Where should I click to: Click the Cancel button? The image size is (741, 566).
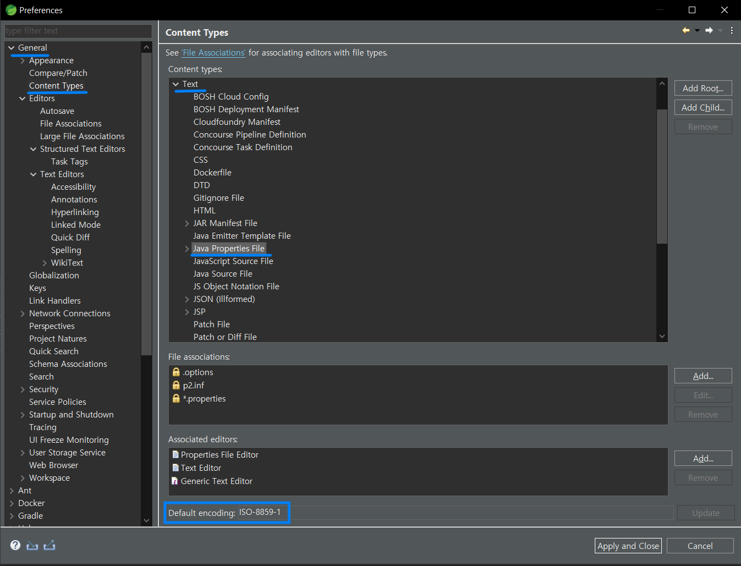(x=700, y=546)
